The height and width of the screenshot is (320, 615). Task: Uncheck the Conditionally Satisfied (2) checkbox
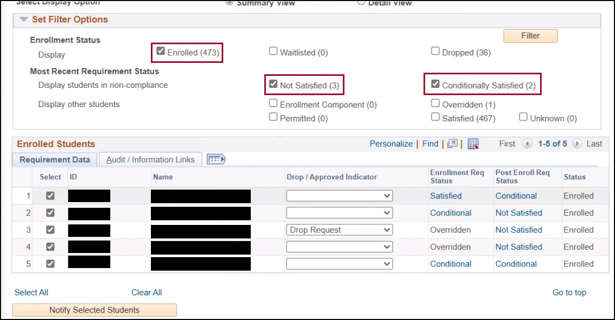435,84
